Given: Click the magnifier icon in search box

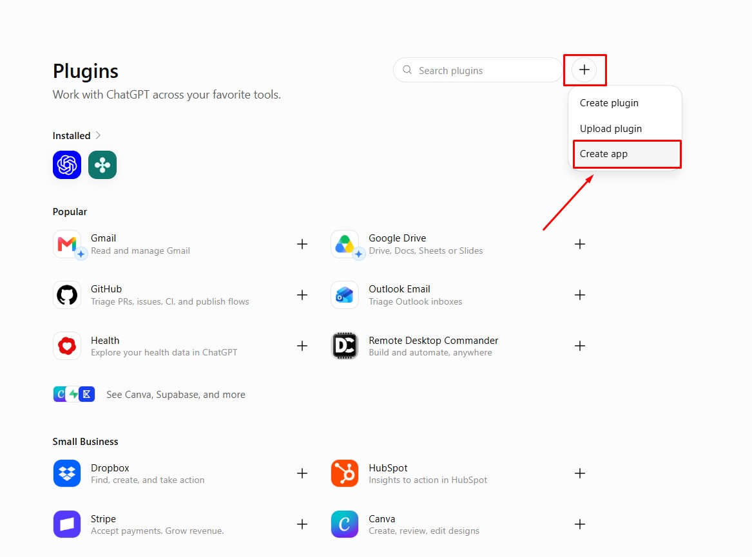Looking at the screenshot, I should (x=407, y=70).
